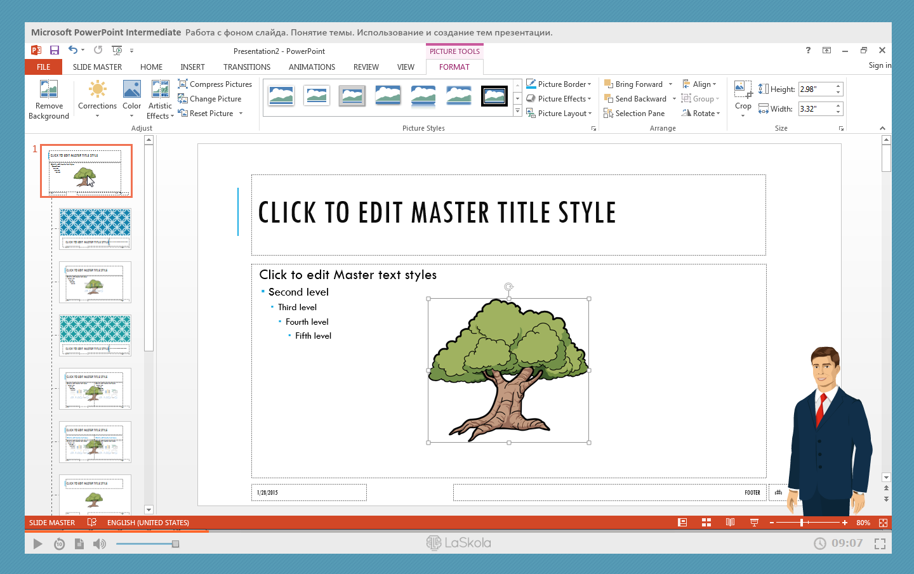Switch to the TRANSITIONS tab
914x574 pixels.
247,67
